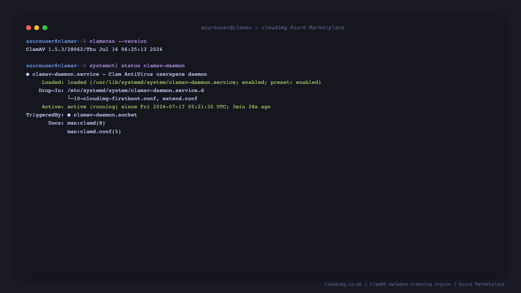Click the ClamAV 1.5.3/28062 version output line
The height and width of the screenshot is (293, 521).
coord(94,50)
